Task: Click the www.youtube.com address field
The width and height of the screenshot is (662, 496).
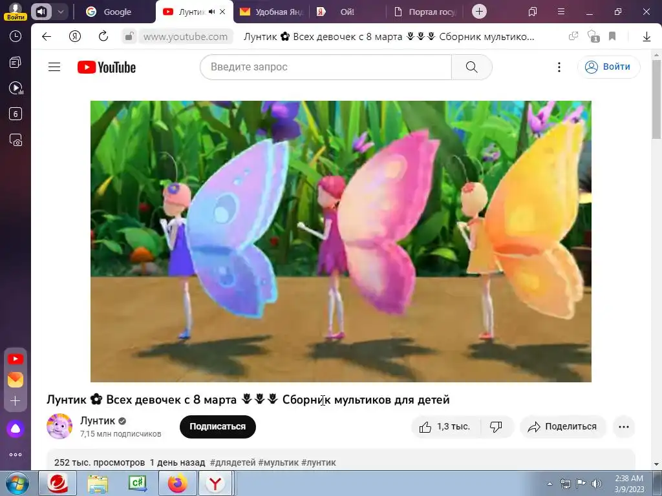Action: (186, 37)
